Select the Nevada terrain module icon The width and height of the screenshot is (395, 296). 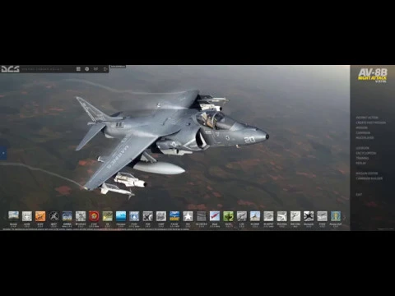coord(13,216)
